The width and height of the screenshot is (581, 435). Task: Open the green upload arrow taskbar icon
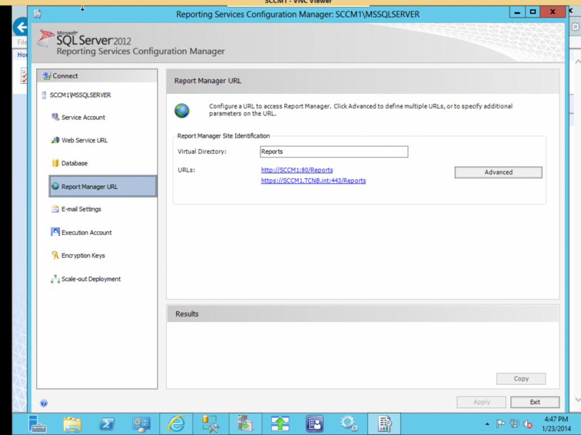280,424
